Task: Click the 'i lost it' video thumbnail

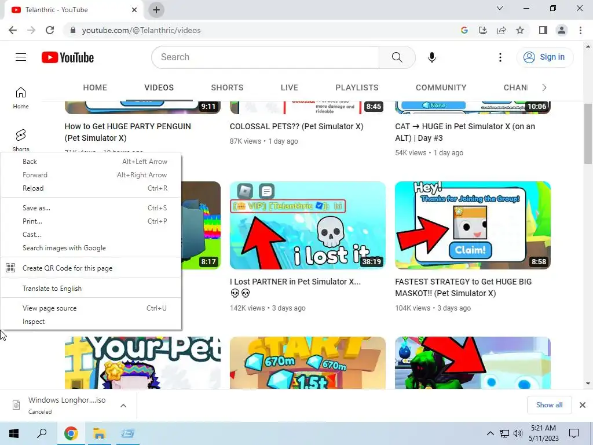Action: pyautogui.click(x=308, y=225)
